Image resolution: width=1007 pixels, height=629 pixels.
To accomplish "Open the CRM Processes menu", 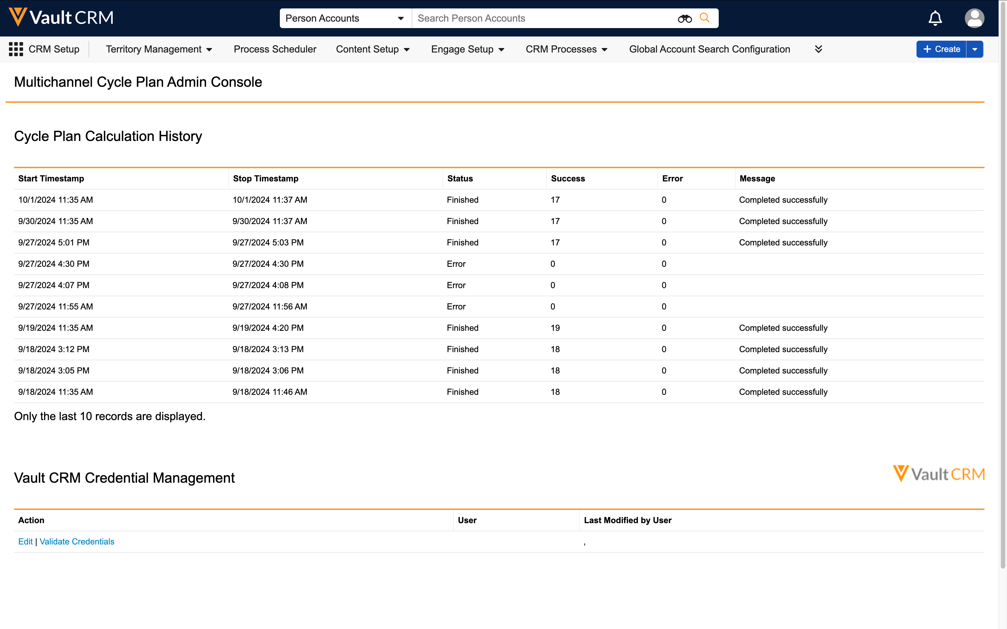I will [x=566, y=49].
